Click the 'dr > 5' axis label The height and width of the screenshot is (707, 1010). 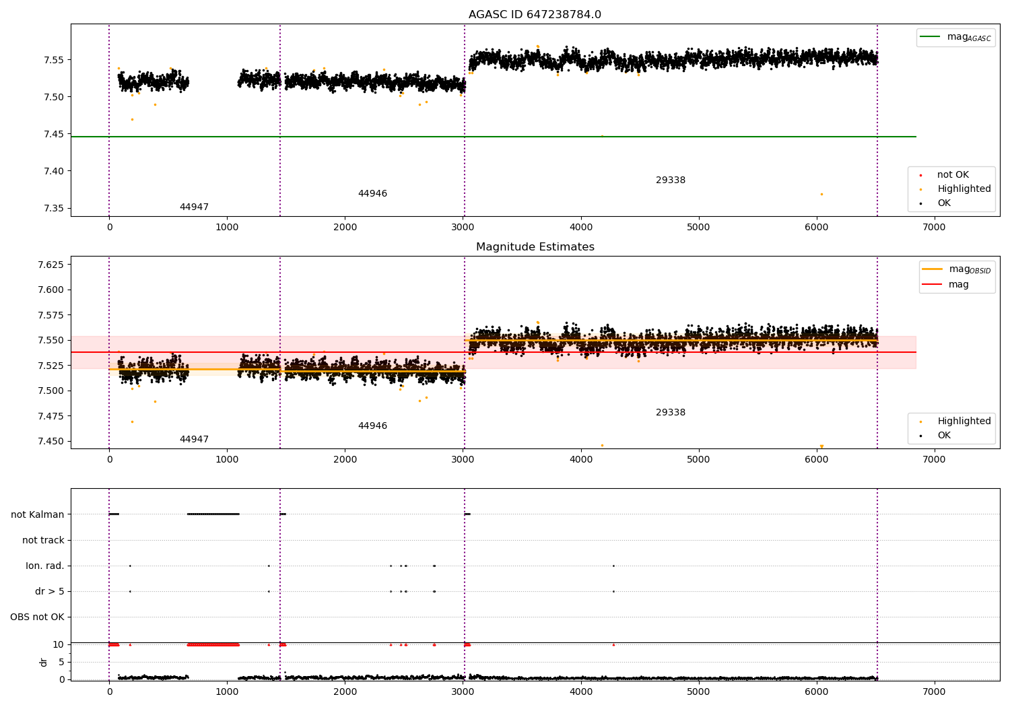[x=50, y=591]
